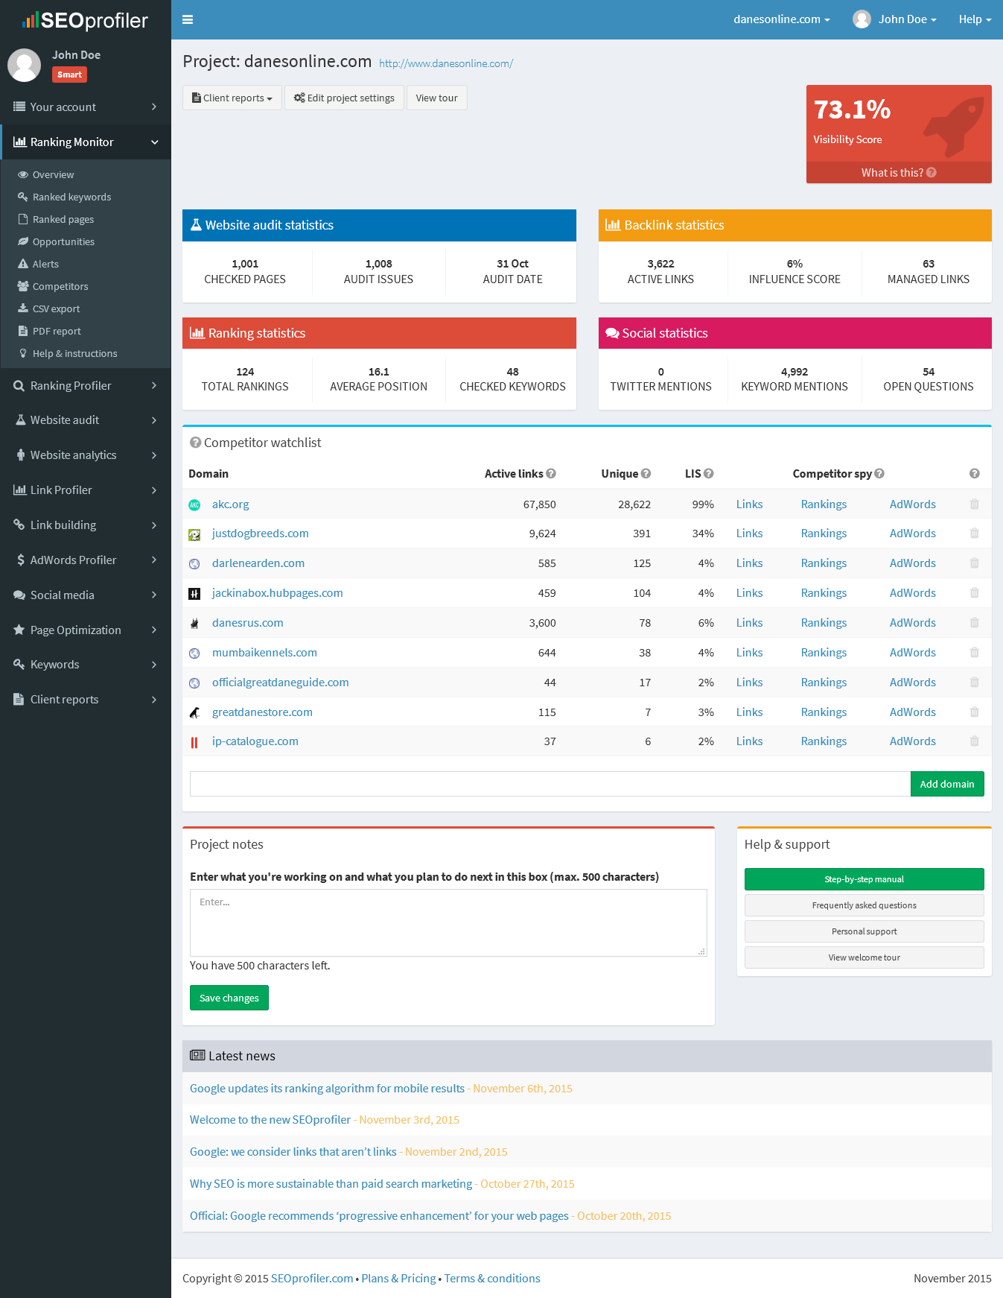Click the Page Optimization star icon
Screen dimensions: 1003x1298
point(19,630)
